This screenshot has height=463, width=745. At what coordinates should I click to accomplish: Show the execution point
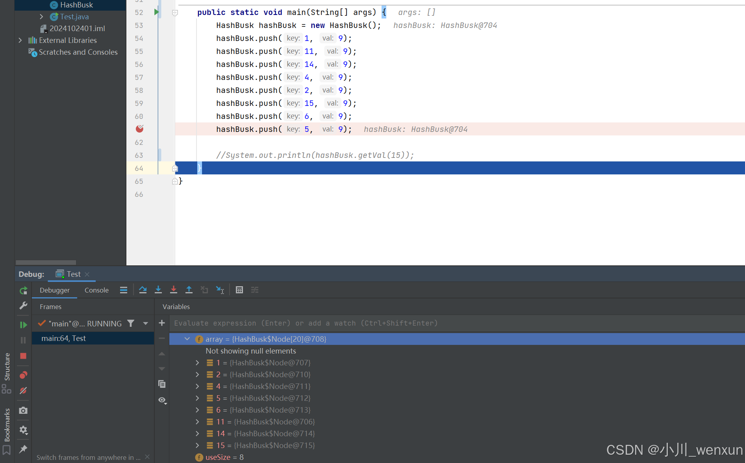pyautogui.click(x=124, y=290)
